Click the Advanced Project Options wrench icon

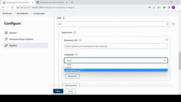[x=6, y=39]
